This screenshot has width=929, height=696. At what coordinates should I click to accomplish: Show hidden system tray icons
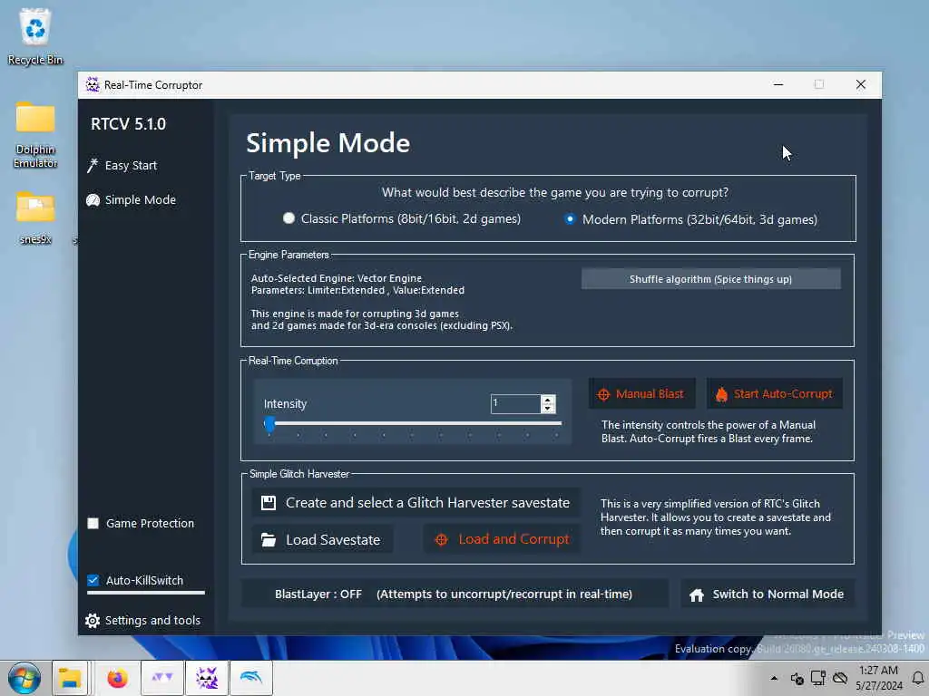tap(775, 678)
